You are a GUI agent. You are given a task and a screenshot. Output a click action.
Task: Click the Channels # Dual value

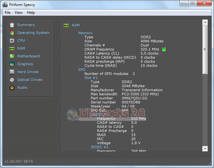coord(145,45)
